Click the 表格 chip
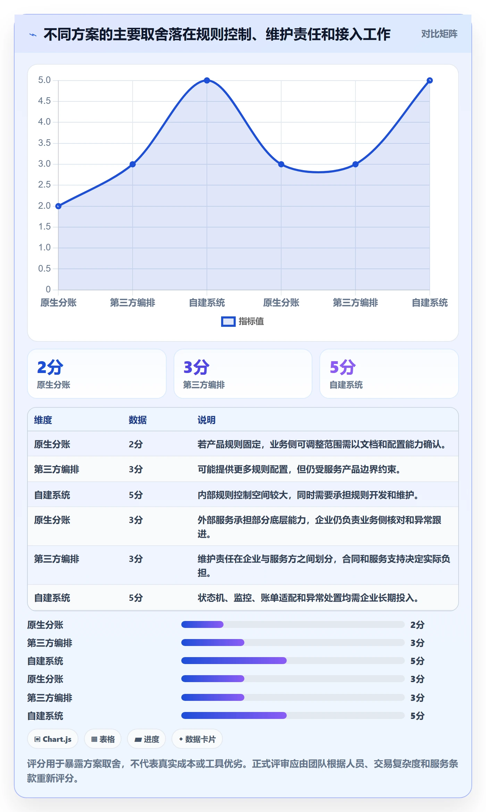 pyautogui.click(x=103, y=739)
